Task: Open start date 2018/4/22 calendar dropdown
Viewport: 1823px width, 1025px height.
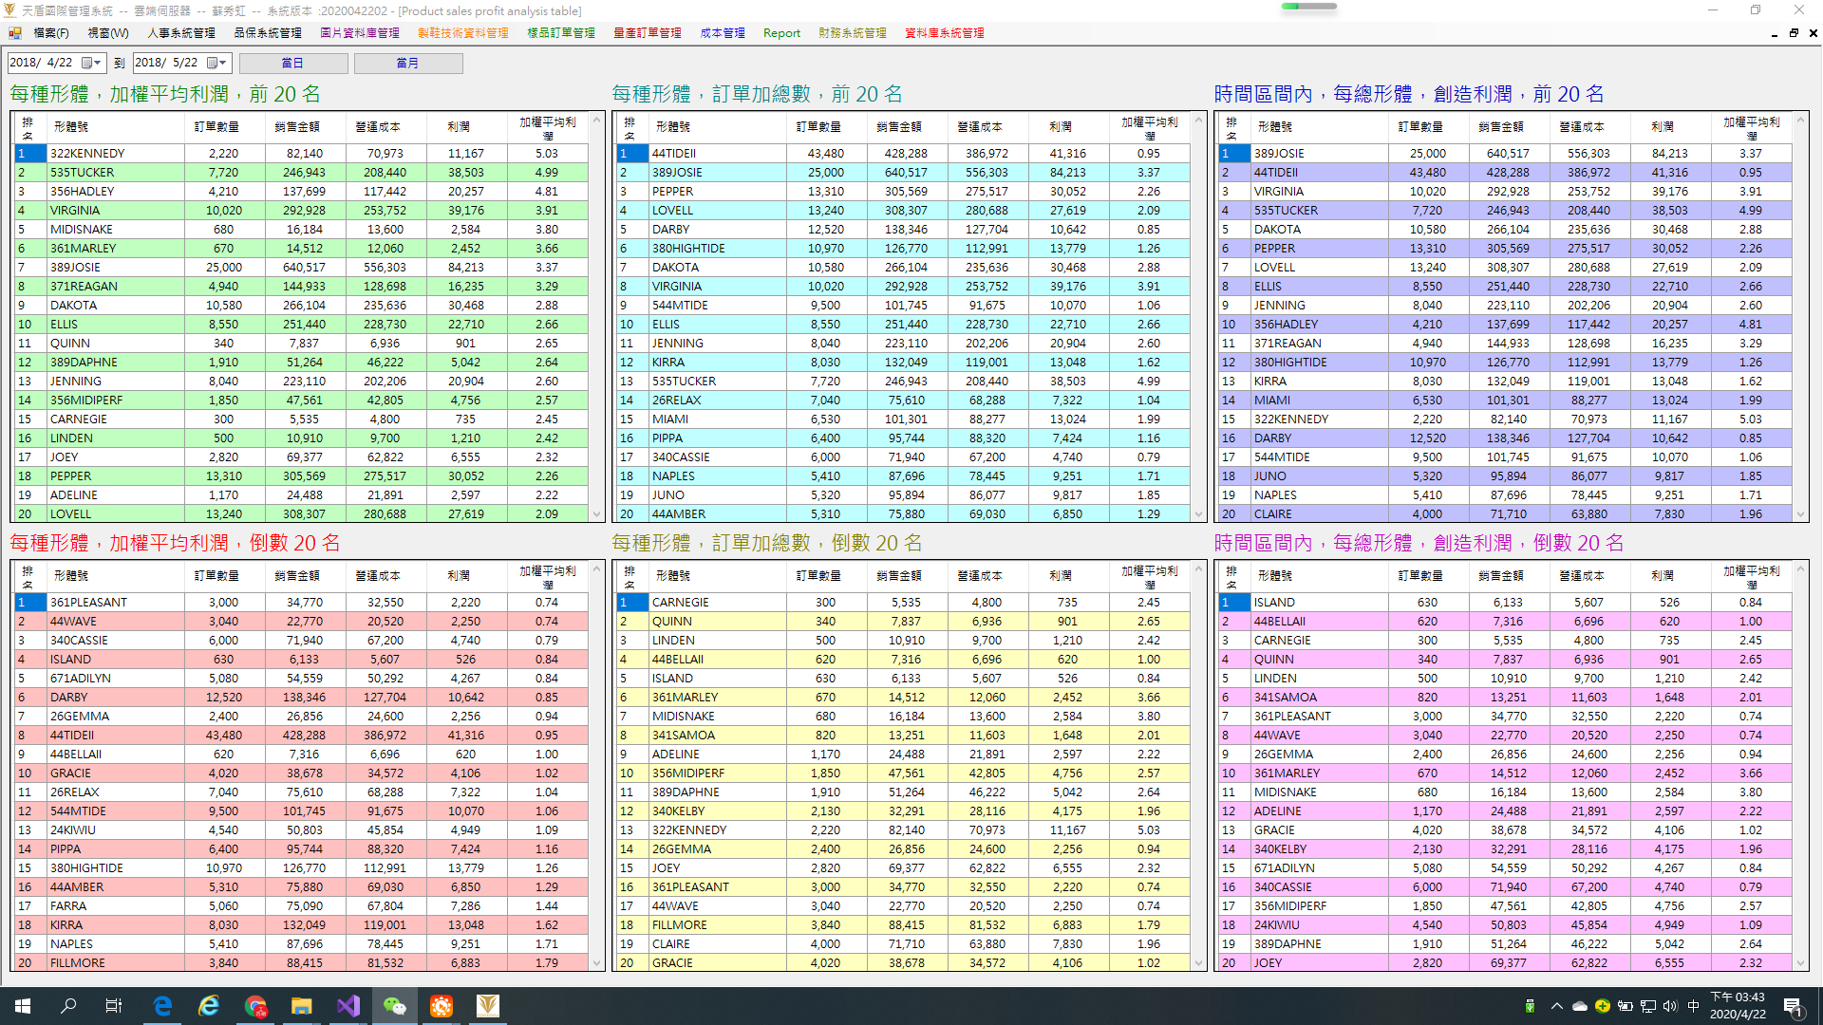Action: point(92,63)
